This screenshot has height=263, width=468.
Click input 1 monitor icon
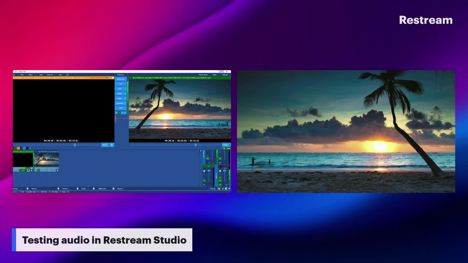point(29,171)
